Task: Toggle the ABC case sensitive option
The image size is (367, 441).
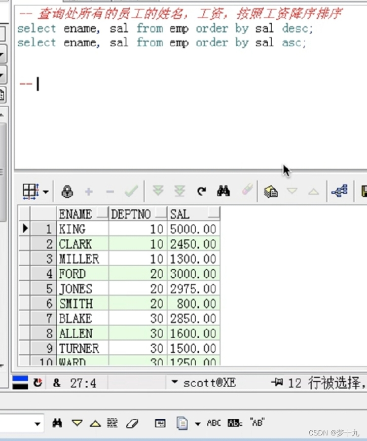Action: click(214, 423)
